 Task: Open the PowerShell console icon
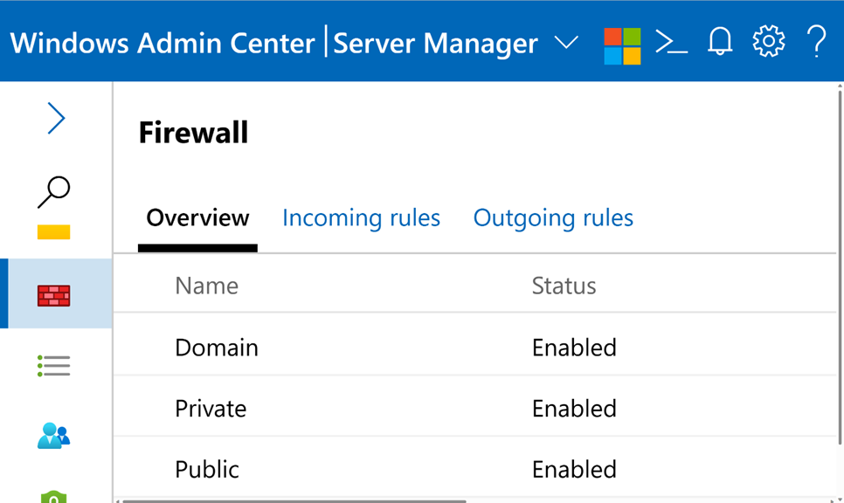(x=671, y=42)
